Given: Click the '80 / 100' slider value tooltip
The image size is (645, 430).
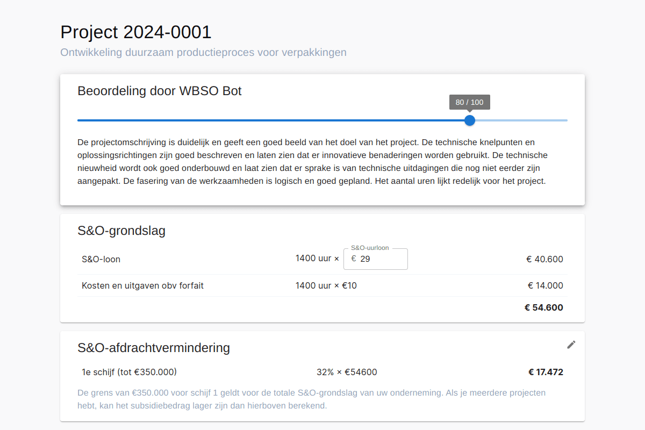Looking at the screenshot, I should [469, 102].
